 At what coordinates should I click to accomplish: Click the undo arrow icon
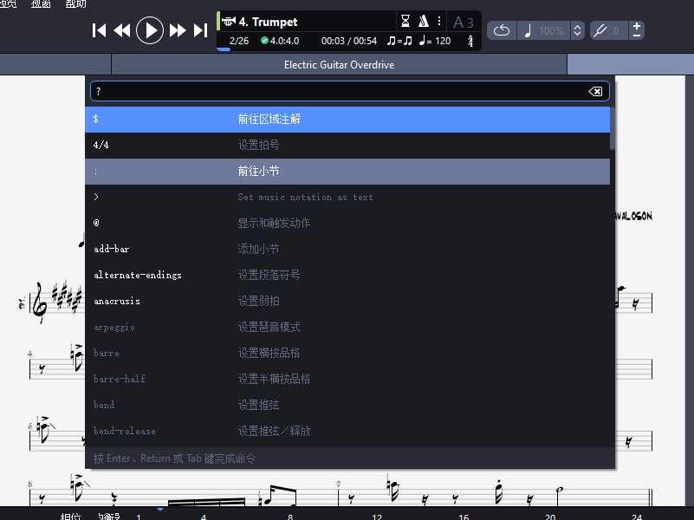[502, 29]
